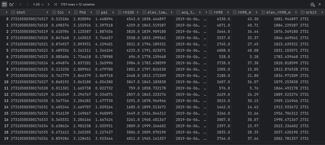Switch to table view mode
Viewport: 325px width, 145px height.
pos(4,4)
